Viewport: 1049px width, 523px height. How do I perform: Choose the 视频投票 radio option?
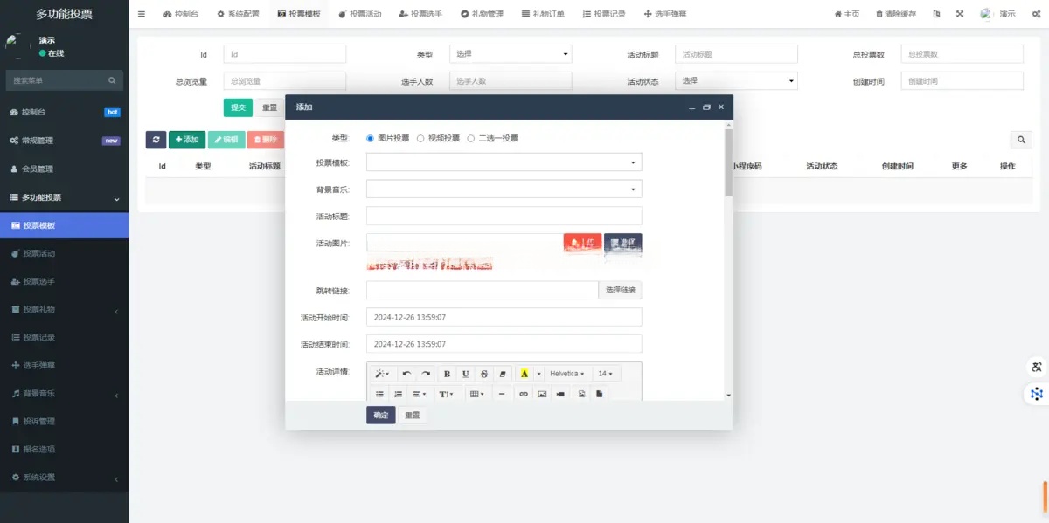[x=420, y=138]
